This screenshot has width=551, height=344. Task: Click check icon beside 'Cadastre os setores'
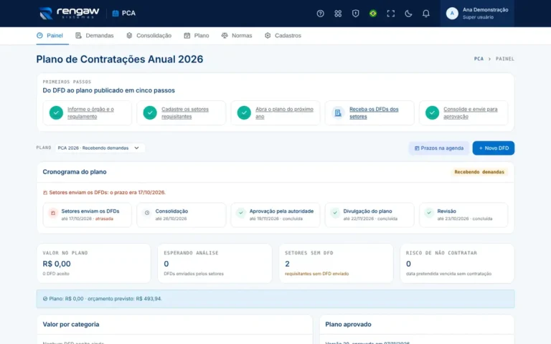150,113
